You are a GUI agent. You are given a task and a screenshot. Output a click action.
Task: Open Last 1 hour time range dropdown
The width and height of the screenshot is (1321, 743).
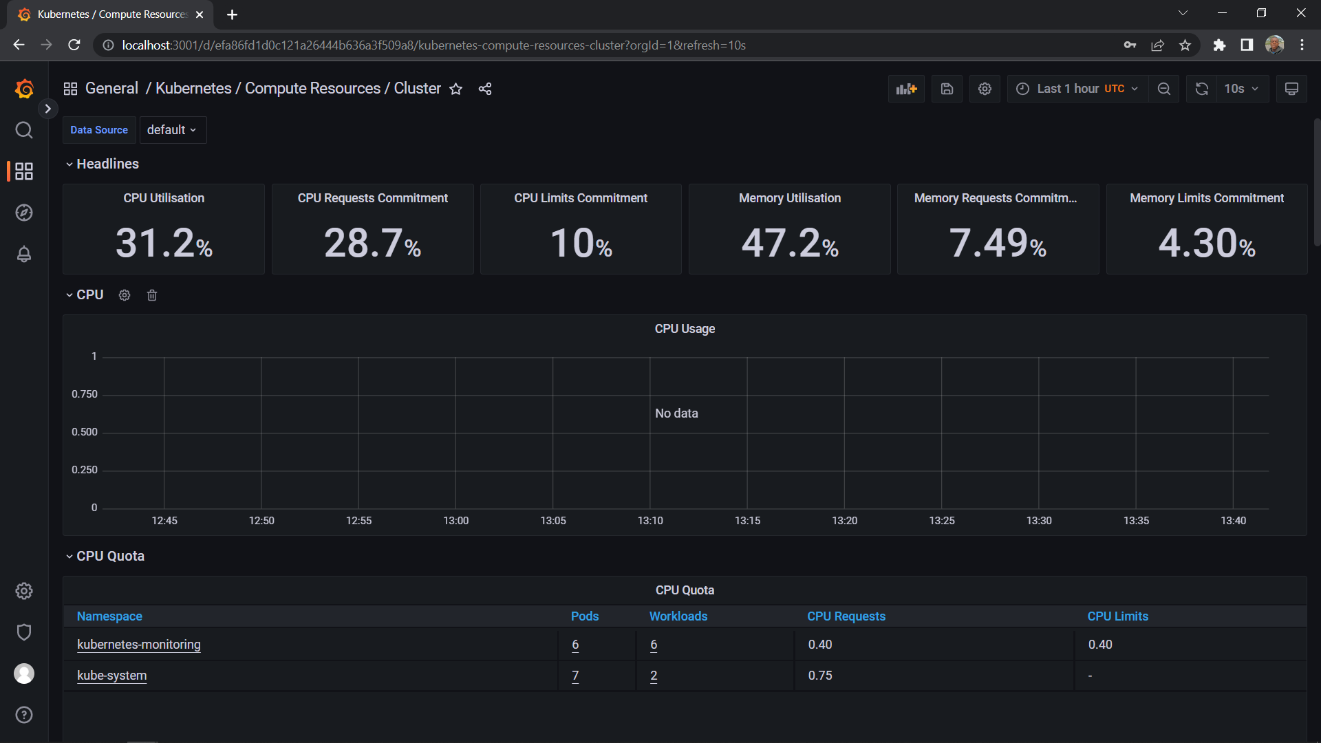[1075, 88]
